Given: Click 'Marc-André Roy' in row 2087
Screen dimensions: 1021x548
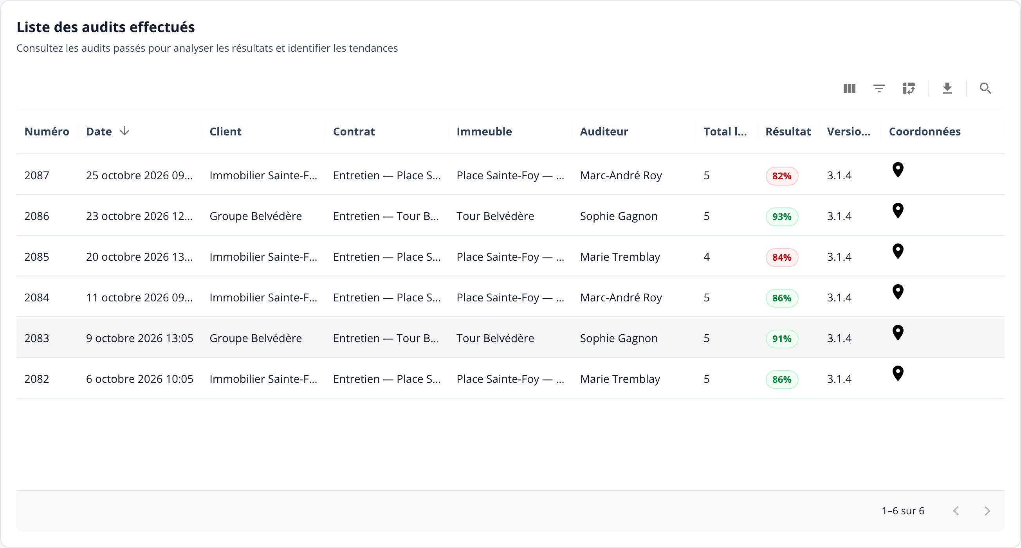Looking at the screenshot, I should point(621,175).
